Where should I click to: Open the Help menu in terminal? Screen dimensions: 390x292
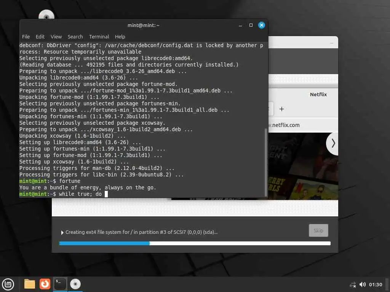pos(120,37)
